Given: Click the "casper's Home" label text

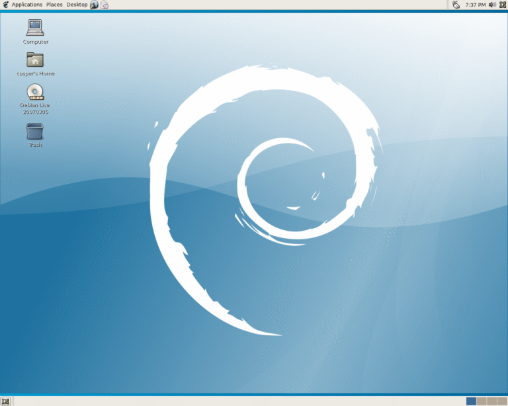Looking at the screenshot, I should (x=36, y=73).
